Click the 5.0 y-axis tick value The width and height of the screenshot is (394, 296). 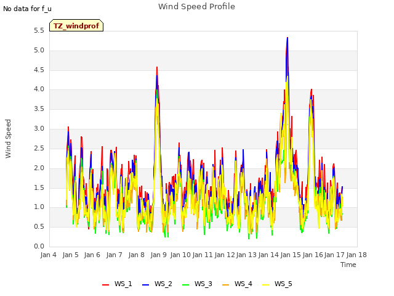[x=39, y=51]
